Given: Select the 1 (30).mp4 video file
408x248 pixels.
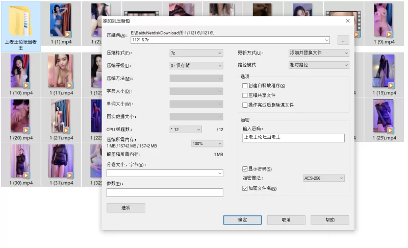Looking at the screenshot, I should [x=20, y=165].
